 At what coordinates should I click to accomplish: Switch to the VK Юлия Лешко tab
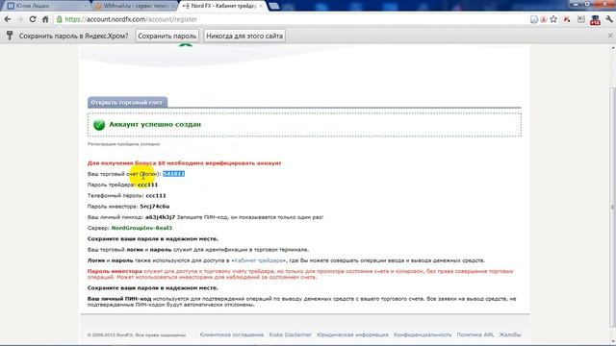(x=46, y=6)
